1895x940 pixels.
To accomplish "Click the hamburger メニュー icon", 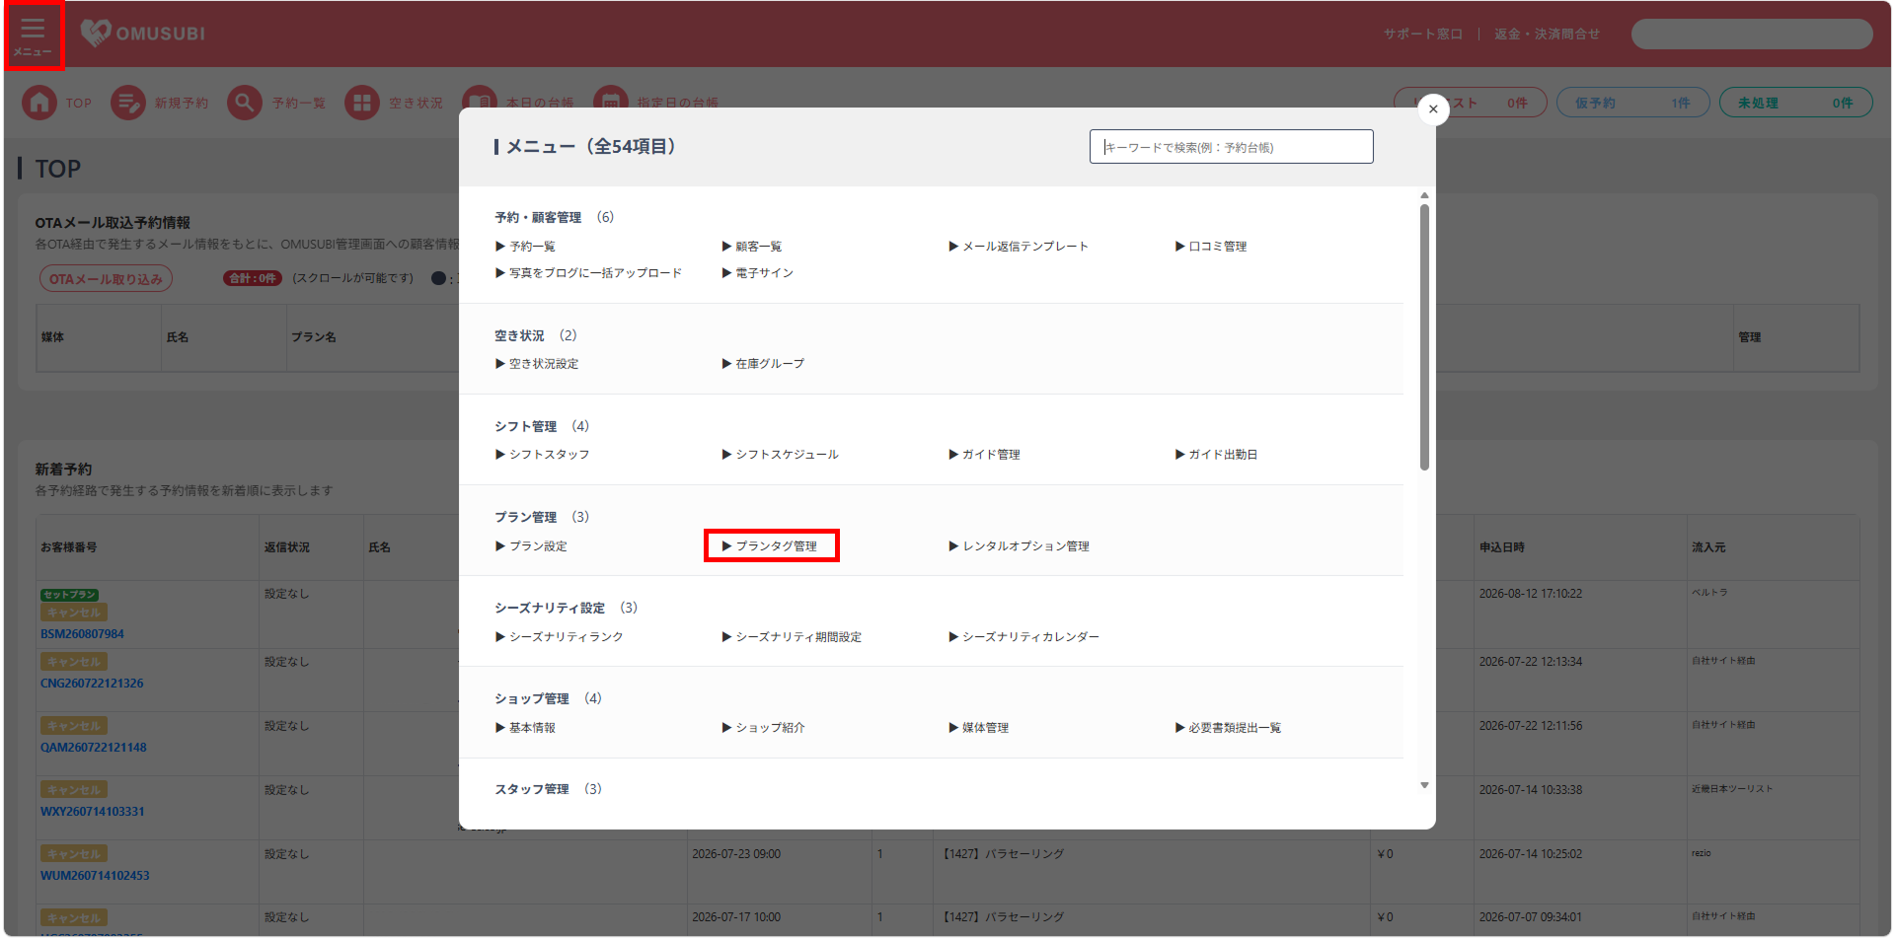I will (34, 36).
